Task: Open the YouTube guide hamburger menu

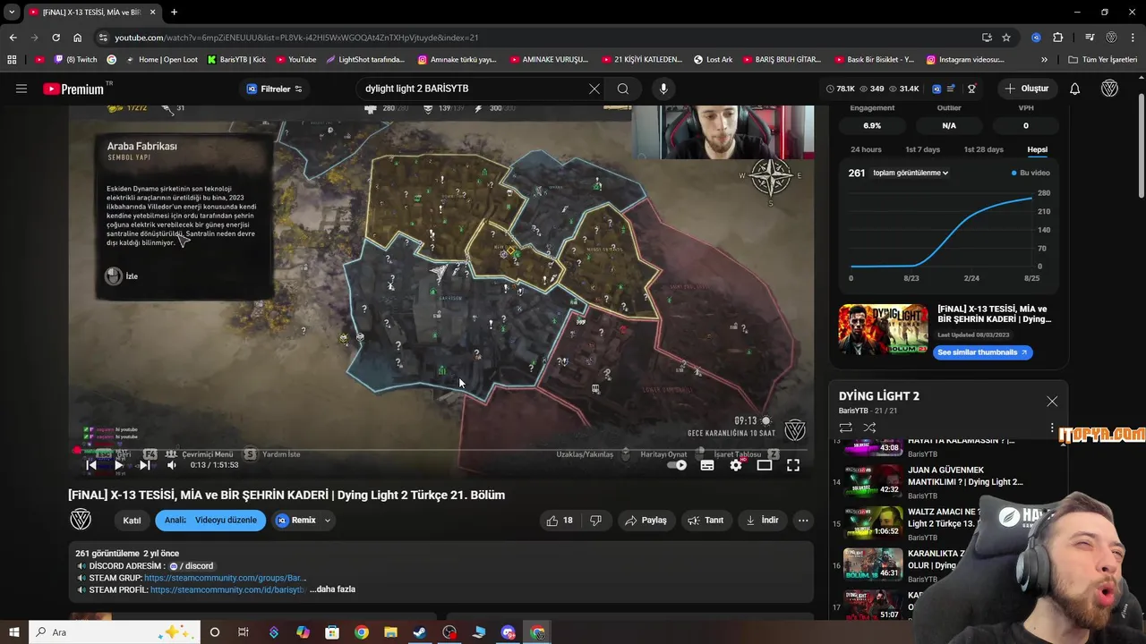Action: (21, 89)
